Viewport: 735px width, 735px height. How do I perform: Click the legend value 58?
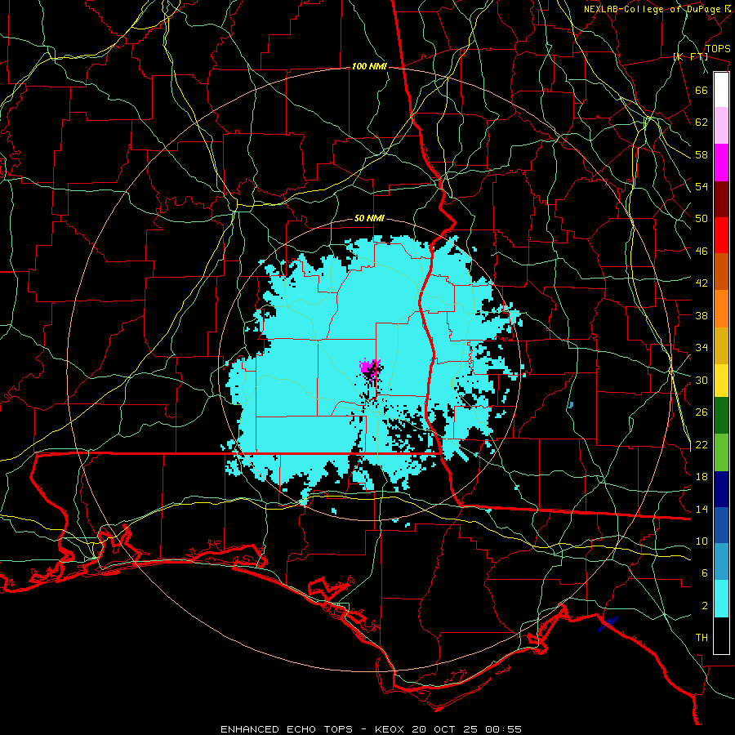point(702,154)
